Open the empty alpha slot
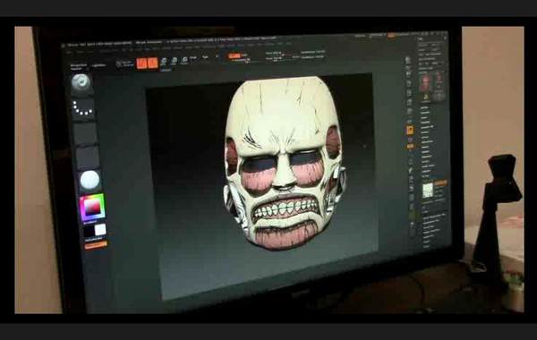Viewport: 537px width, 340px height. coord(85,133)
